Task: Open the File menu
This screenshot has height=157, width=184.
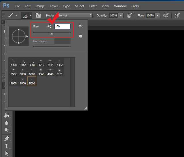Action: [17, 6]
